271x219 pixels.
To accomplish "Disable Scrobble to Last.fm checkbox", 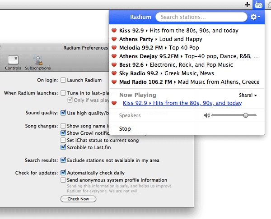I will coord(63,147).
